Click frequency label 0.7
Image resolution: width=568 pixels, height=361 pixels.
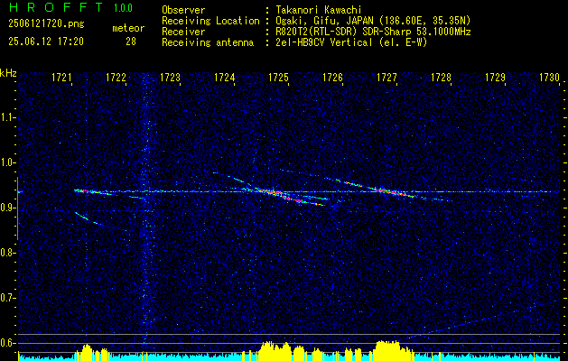[x=7, y=298]
